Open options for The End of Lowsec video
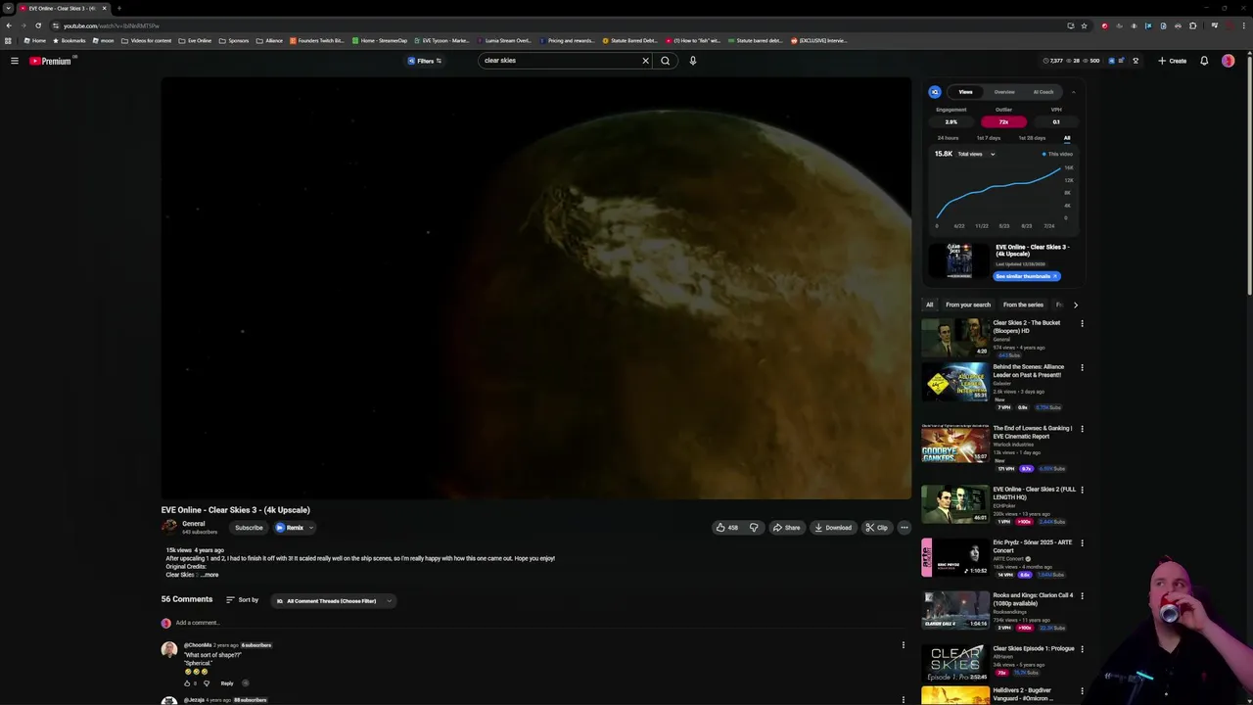The width and height of the screenshot is (1253, 705). (x=1082, y=429)
